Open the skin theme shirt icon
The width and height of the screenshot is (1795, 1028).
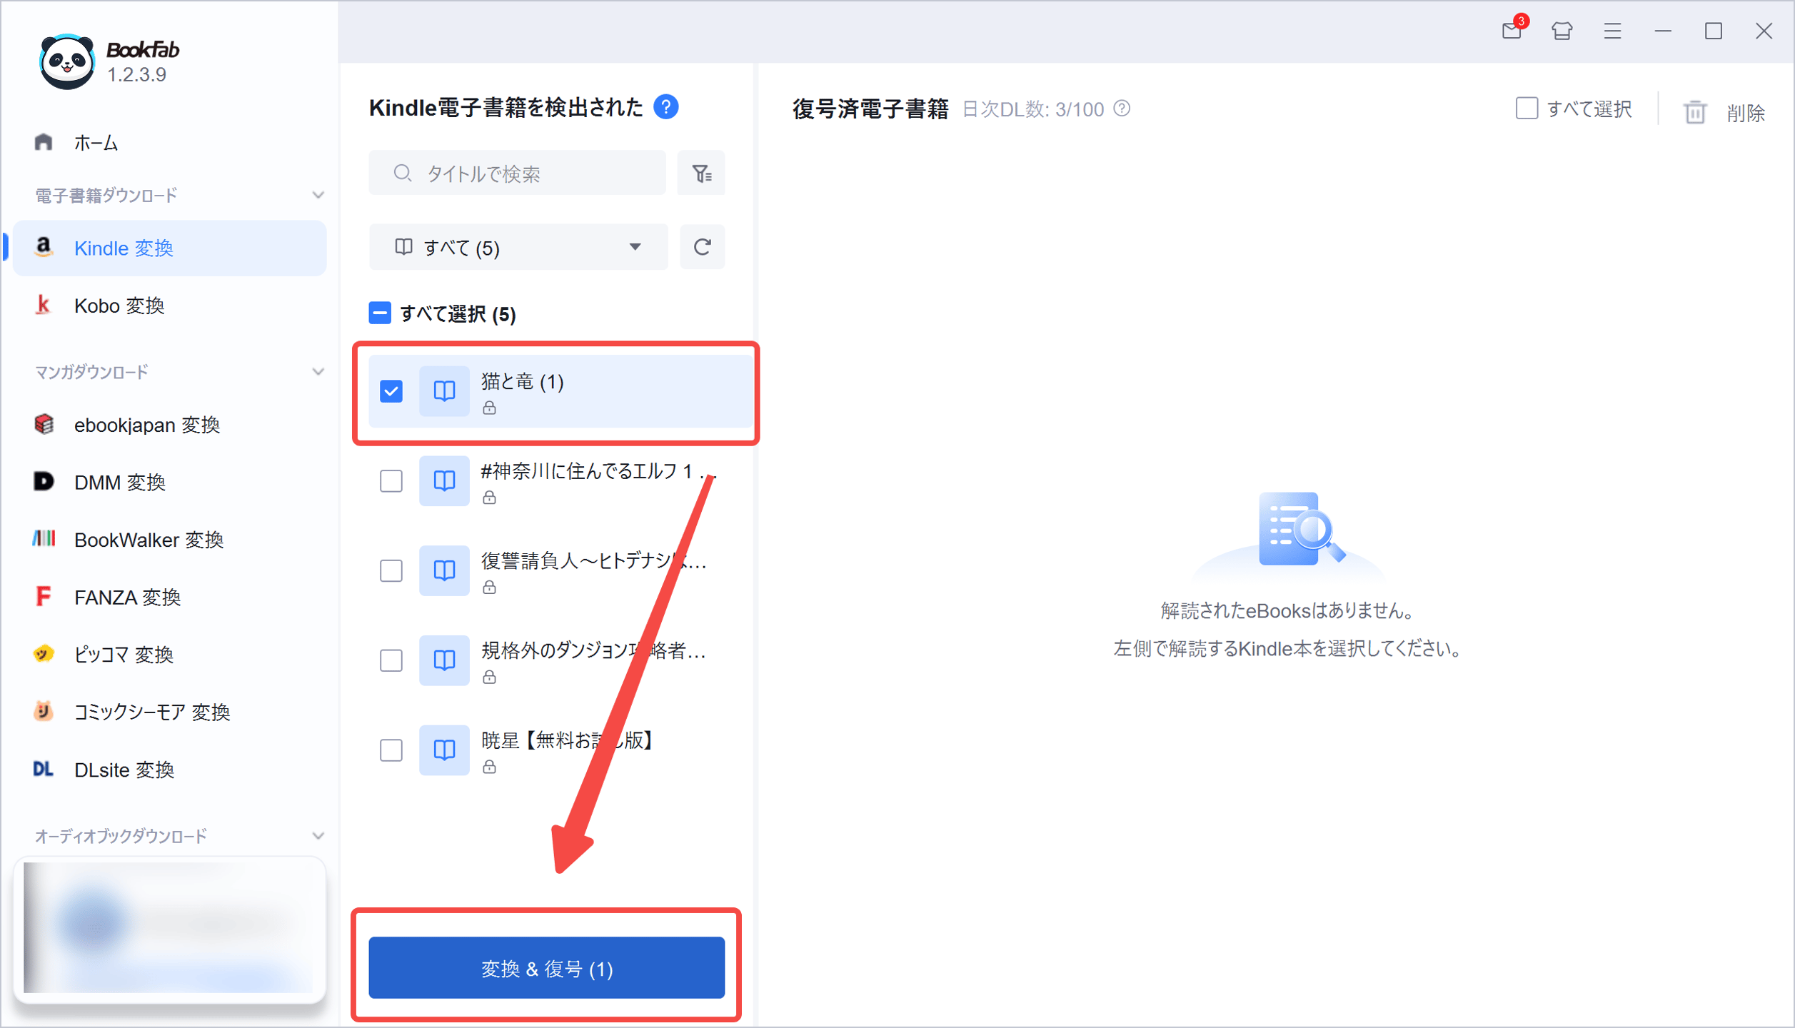pyautogui.click(x=1562, y=31)
